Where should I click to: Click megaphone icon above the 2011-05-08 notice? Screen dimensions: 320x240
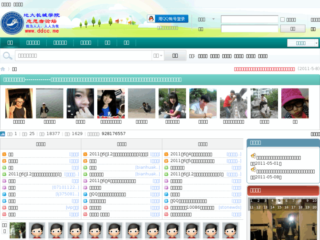tap(253, 170)
